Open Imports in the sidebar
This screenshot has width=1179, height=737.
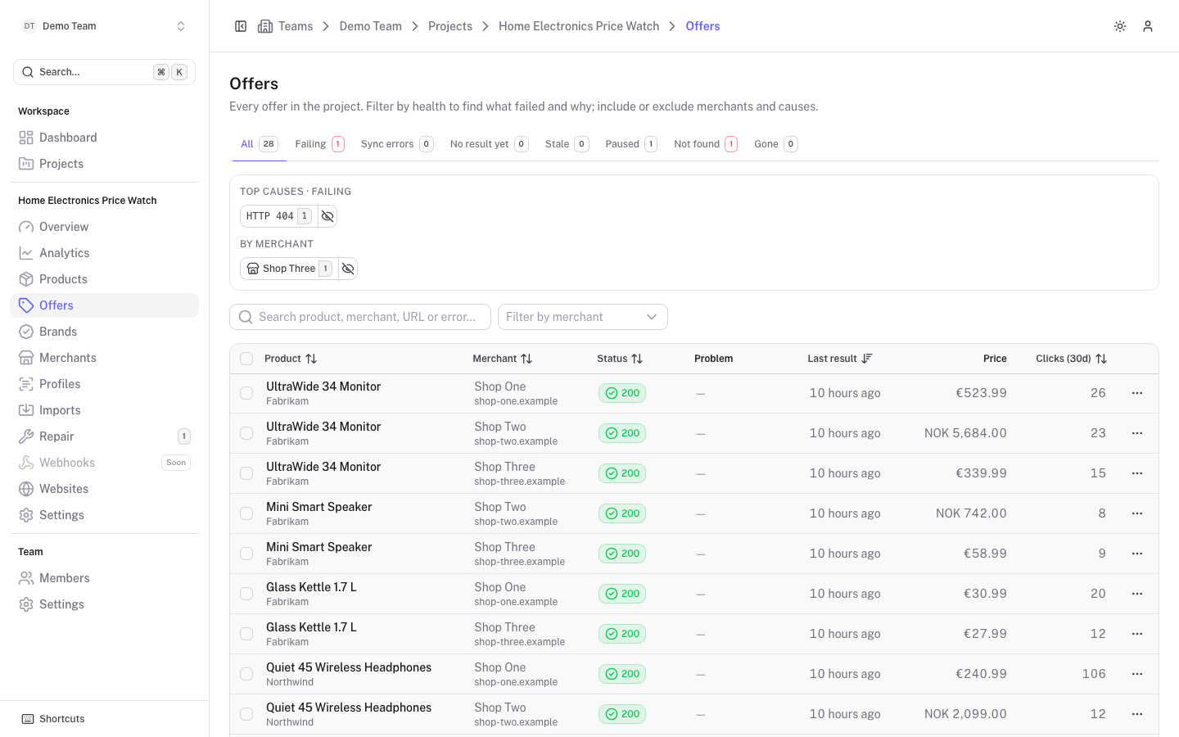(x=104, y=410)
